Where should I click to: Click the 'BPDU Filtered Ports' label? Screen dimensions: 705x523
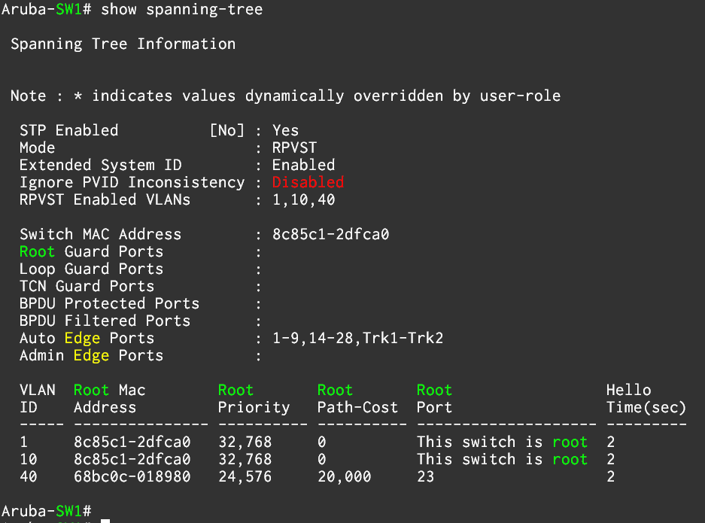[105, 321]
